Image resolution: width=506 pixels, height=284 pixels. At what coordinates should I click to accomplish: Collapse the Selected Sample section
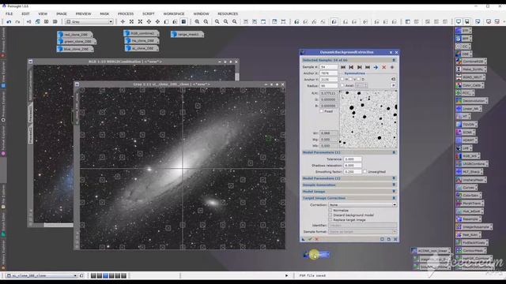point(394,60)
